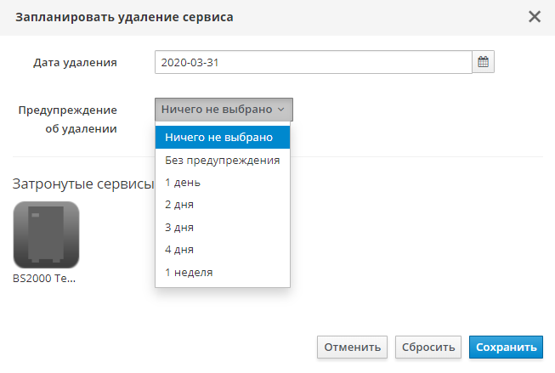The height and width of the screenshot is (373, 555).
Task: Collapse the 'Ничего не выбрано' dropdown button
Action: [224, 110]
